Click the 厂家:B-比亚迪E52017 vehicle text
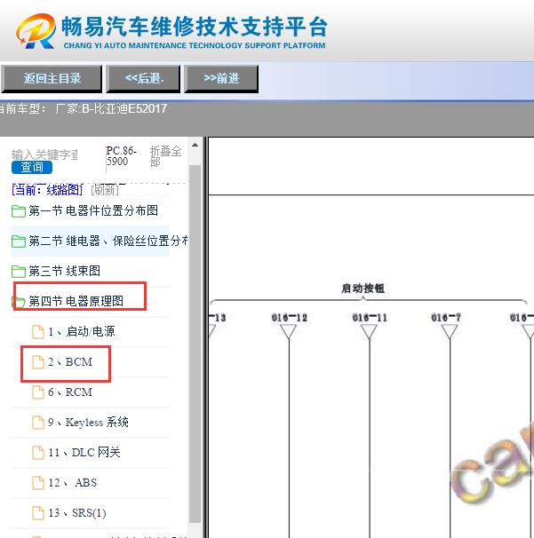The height and width of the screenshot is (538, 534). 111,108
